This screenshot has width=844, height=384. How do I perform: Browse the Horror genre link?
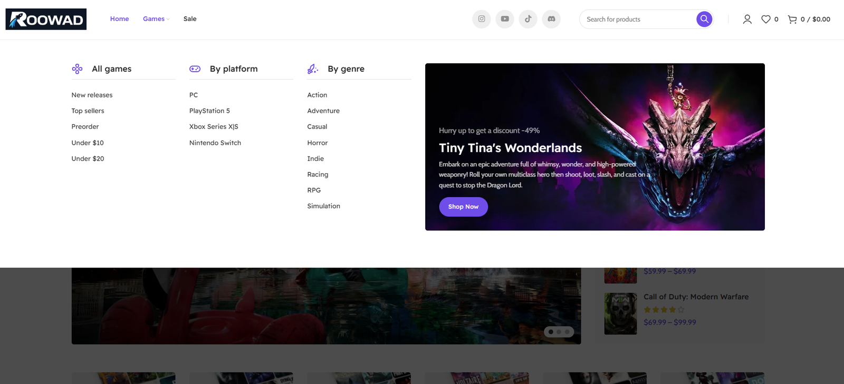point(317,143)
